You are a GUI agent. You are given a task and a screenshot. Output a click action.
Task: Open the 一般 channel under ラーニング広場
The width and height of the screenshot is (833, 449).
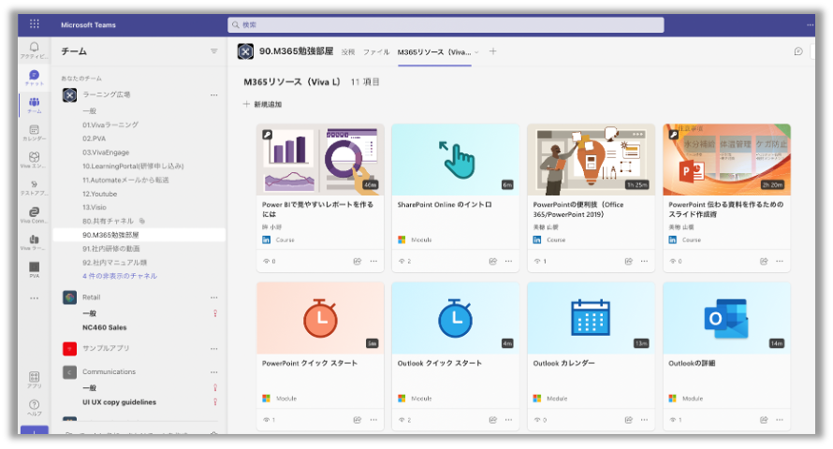coord(89,111)
